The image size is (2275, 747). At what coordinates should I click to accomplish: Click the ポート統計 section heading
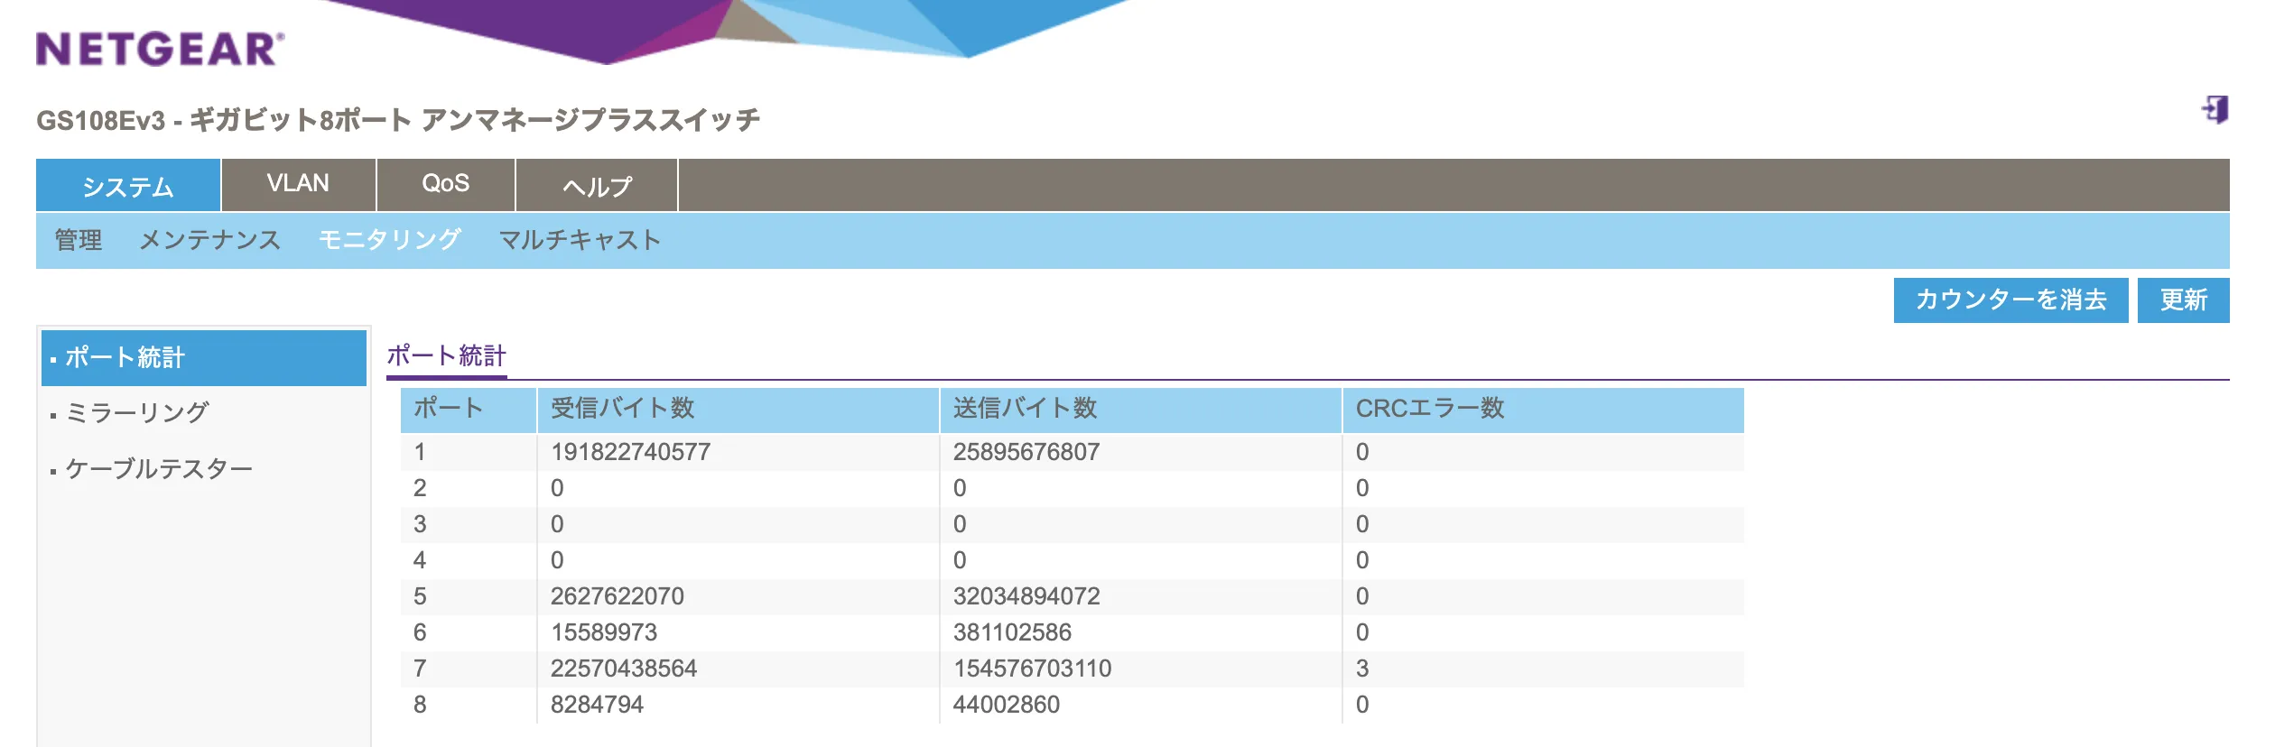point(446,355)
